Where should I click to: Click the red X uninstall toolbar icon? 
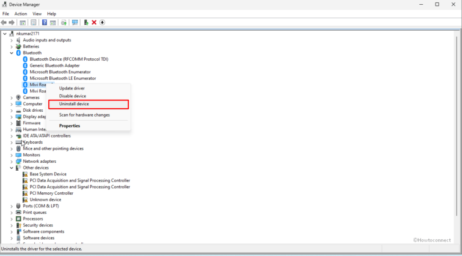tap(94, 22)
